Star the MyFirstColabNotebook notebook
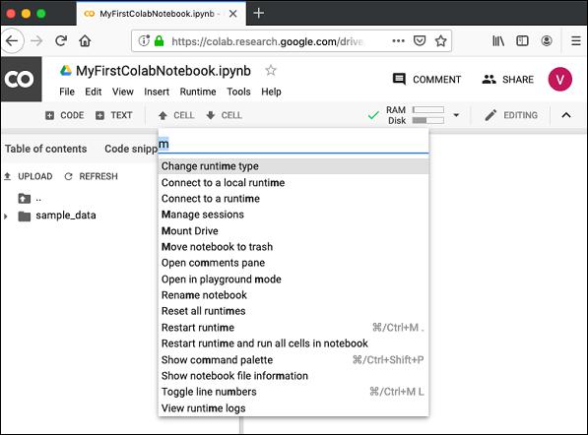Viewport: 588px width, 435px height. [271, 70]
